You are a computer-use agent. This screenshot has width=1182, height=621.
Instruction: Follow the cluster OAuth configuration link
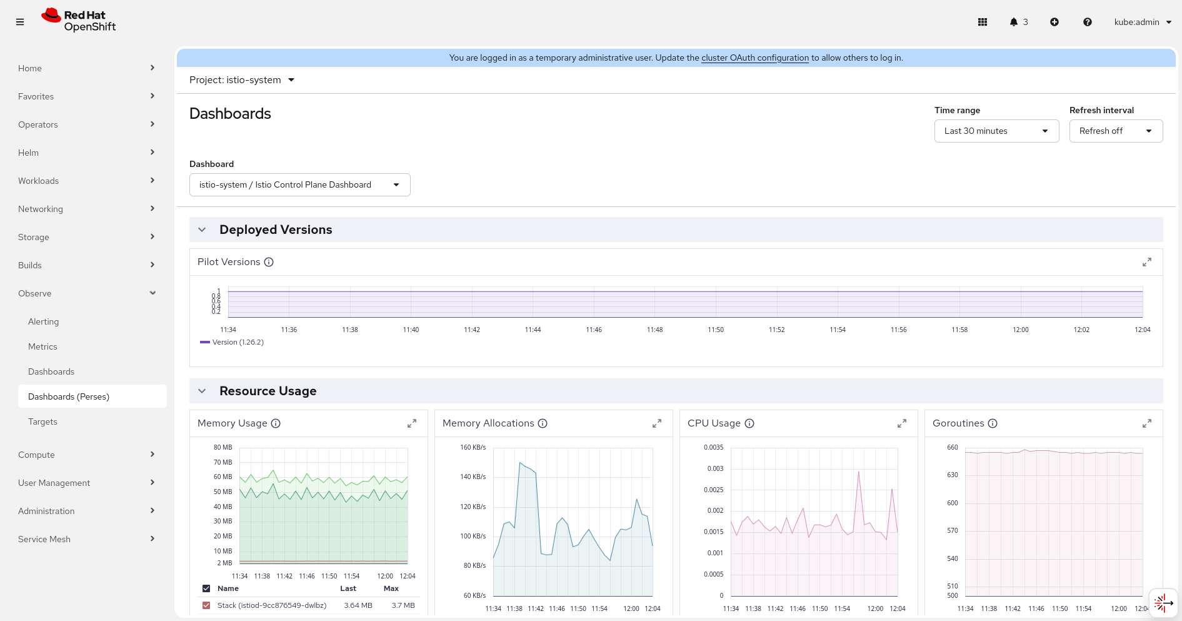click(754, 58)
